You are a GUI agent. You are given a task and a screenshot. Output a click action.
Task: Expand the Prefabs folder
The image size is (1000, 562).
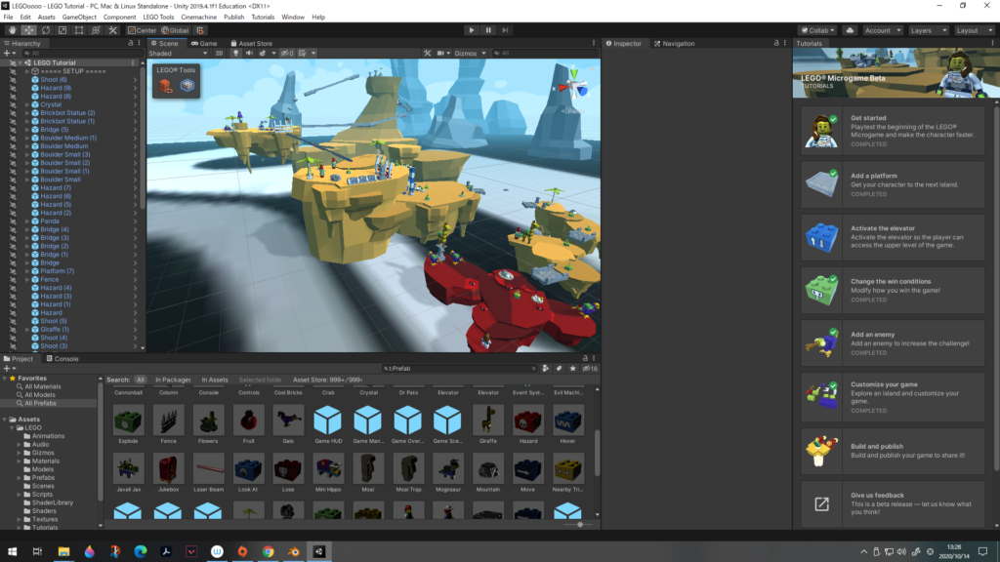tap(20, 477)
